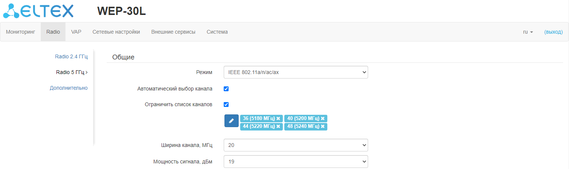Remove channel 40 (5200 МГц) tag
This screenshot has height=169, width=569.
[322, 119]
